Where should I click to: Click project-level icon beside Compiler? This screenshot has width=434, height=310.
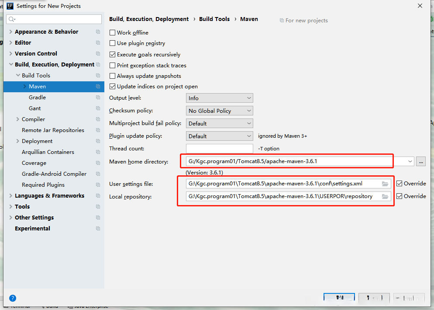(98, 119)
